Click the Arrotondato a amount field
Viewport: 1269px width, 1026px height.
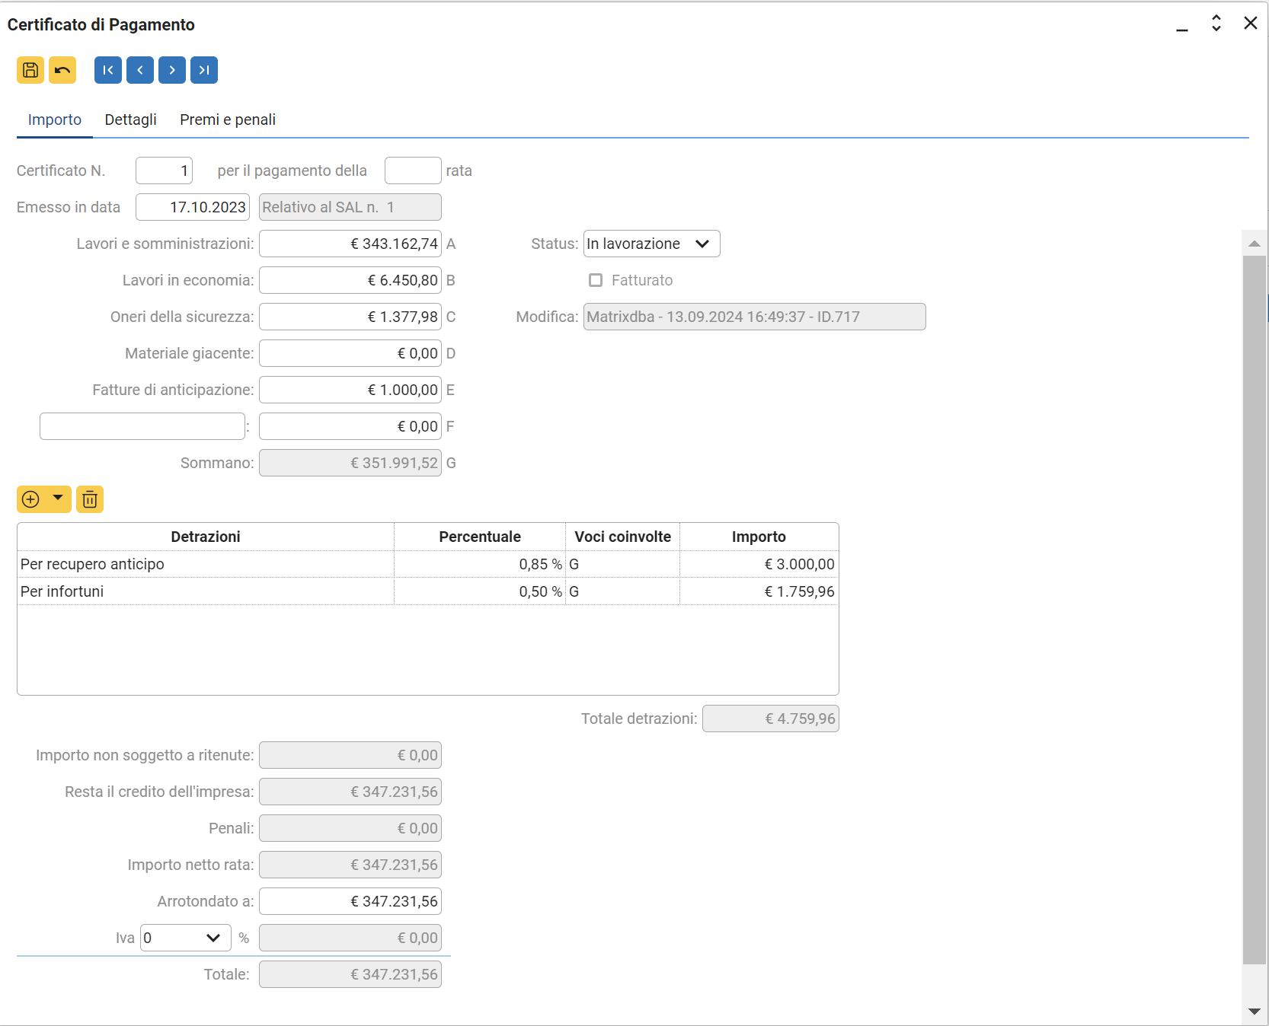pyautogui.click(x=350, y=901)
